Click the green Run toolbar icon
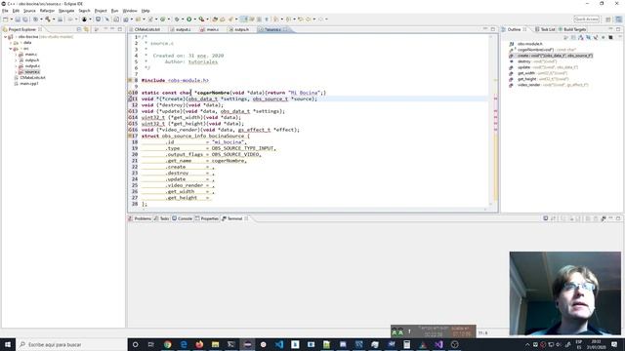 (x=189, y=19)
